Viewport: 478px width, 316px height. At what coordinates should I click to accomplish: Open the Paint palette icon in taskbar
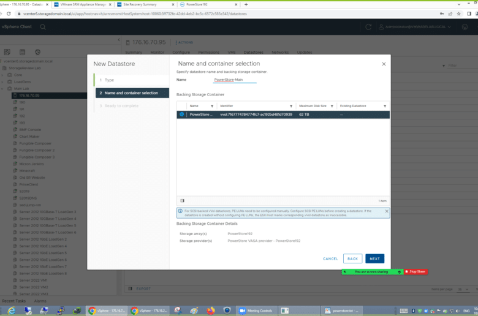pyautogui.click(x=194, y=310)
